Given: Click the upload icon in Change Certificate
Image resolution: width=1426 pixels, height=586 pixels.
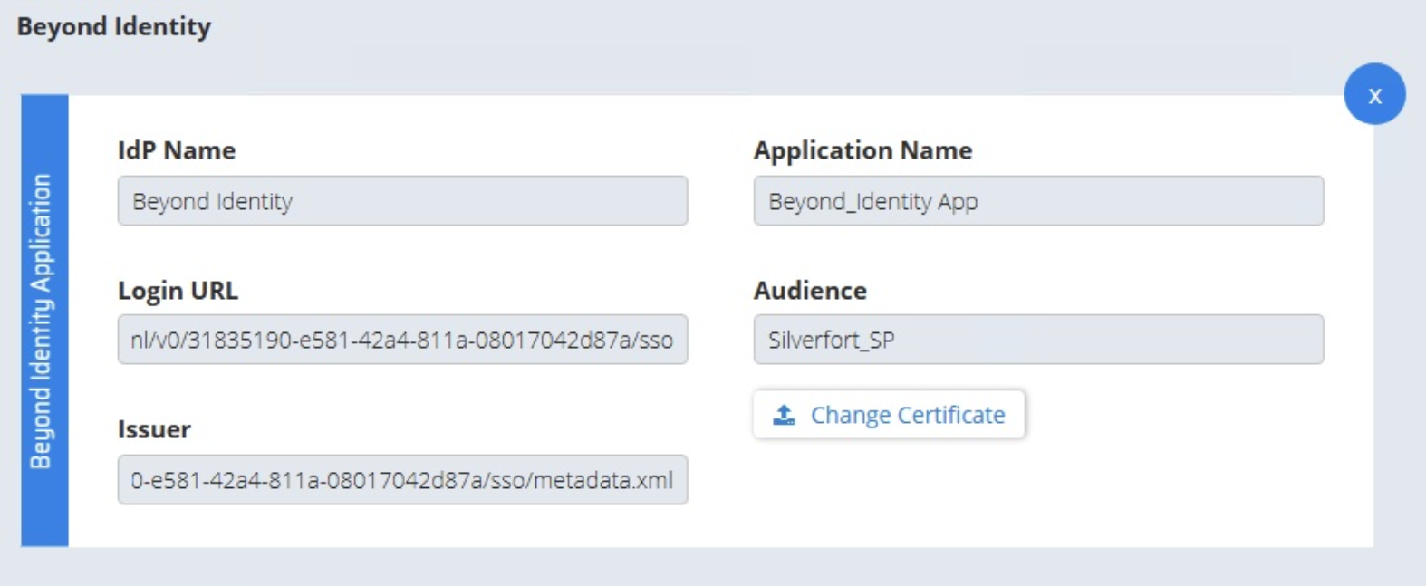Looking at the screenshot, I should [x=784, y=415].
